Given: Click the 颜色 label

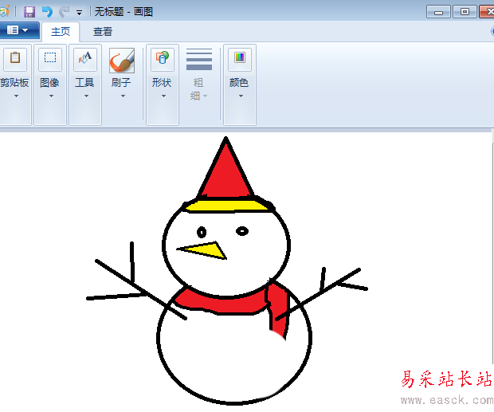Looking at the screenshot, I should coord(239,83).
